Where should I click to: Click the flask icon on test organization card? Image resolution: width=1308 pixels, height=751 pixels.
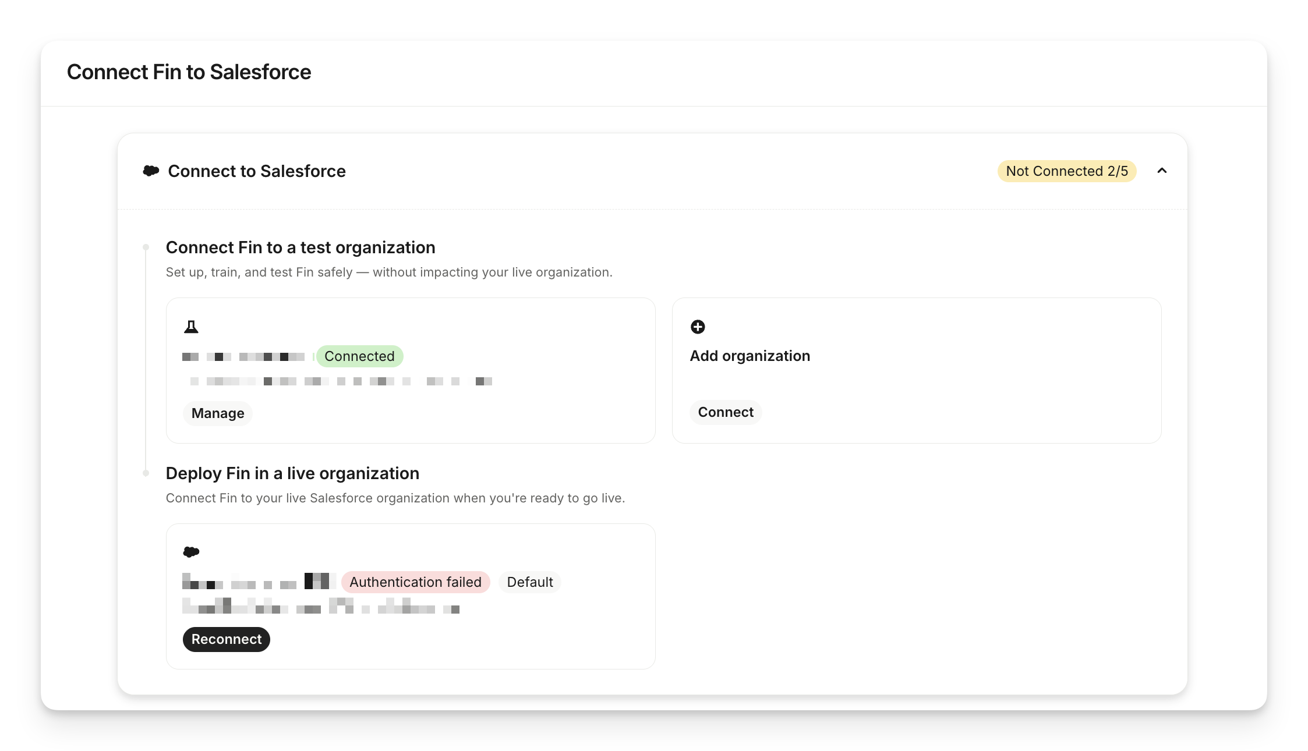(191, 327)
